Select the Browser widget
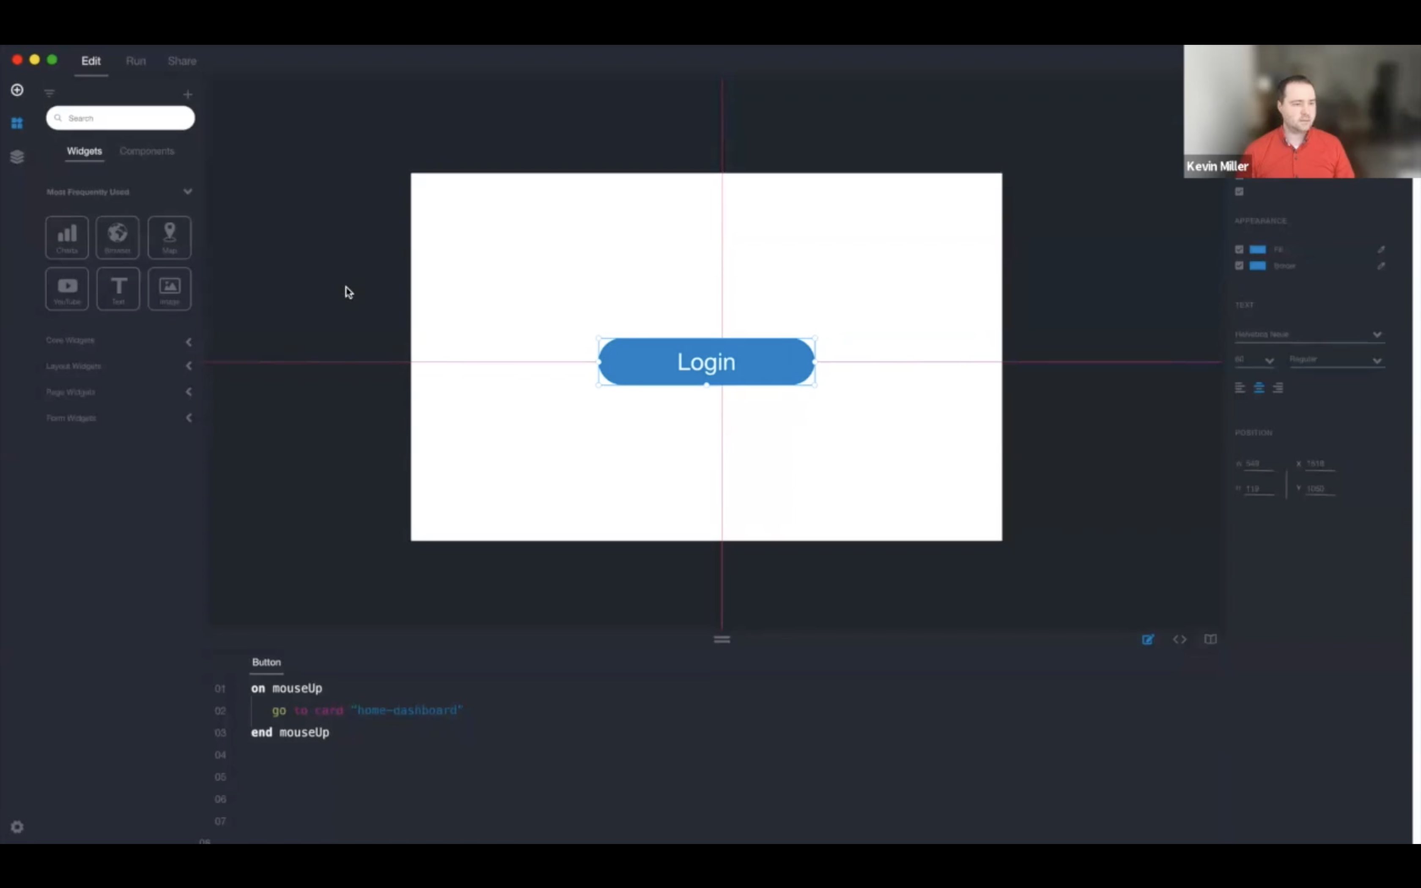 pos(118,237)
